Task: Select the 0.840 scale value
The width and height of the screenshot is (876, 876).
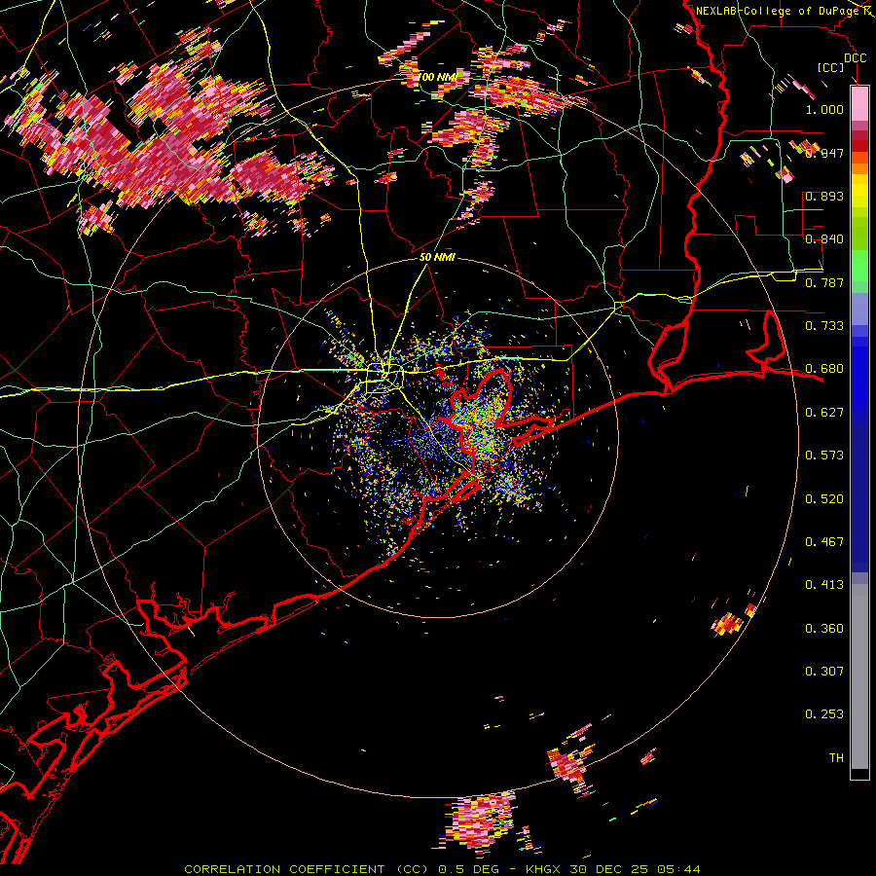Action: coord(824,239)
